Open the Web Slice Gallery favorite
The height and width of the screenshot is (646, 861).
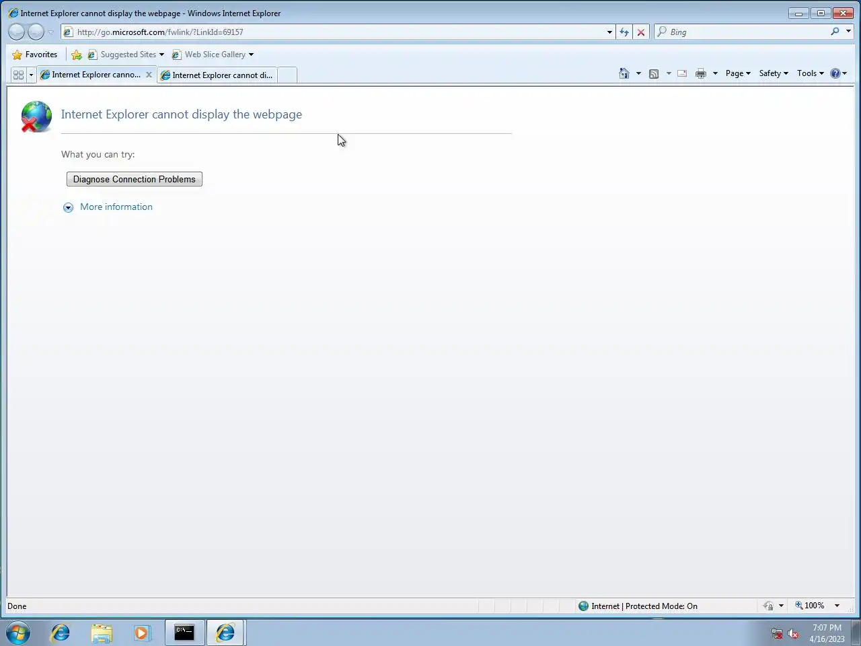click(213, 55)
